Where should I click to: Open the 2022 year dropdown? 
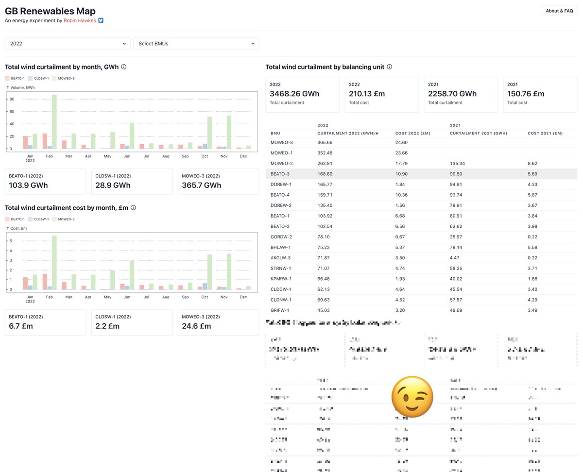tap(68, 43)
